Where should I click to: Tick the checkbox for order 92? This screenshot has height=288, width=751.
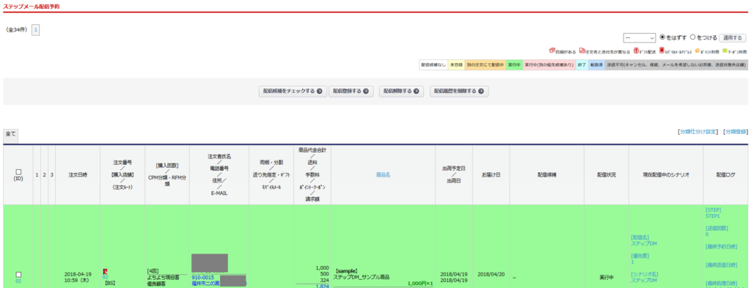tap(18, 275)
